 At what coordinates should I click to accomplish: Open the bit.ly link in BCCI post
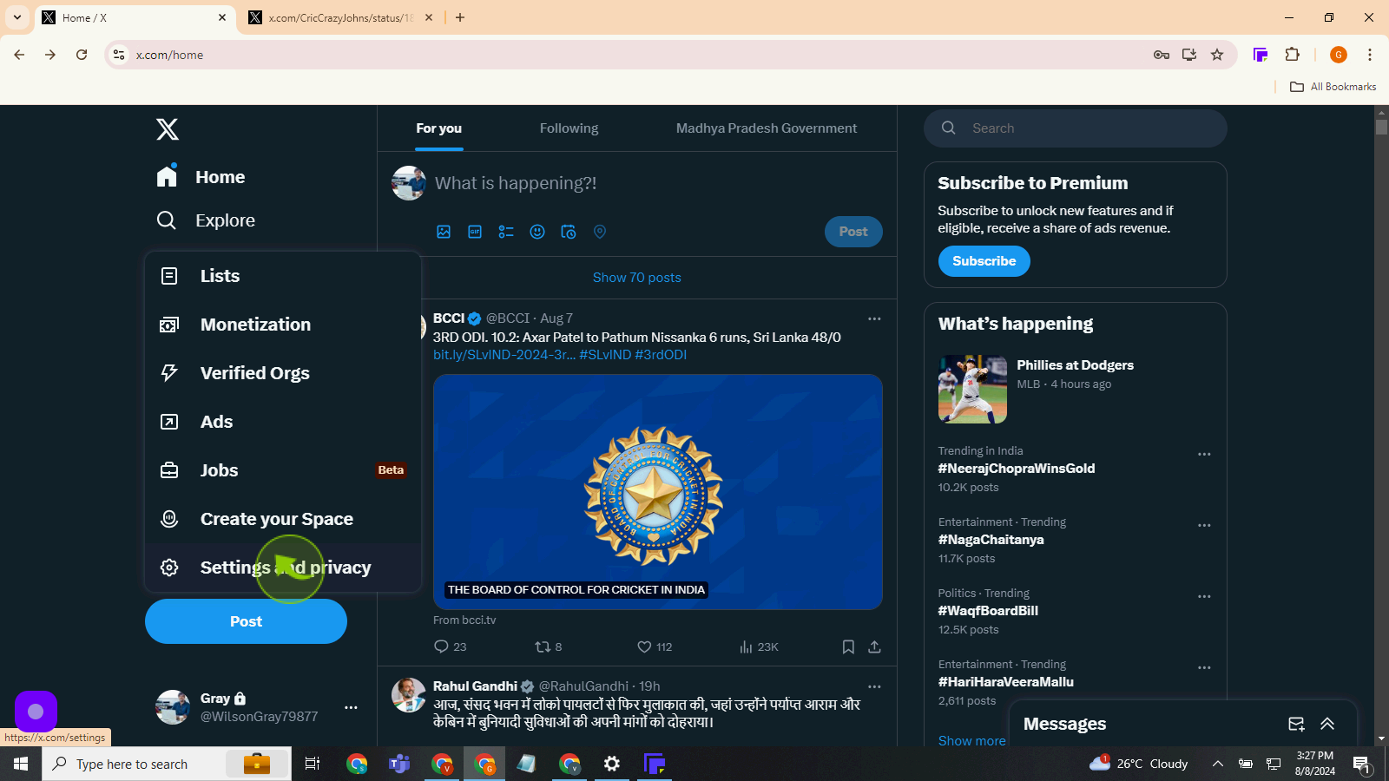click(504, 355)
